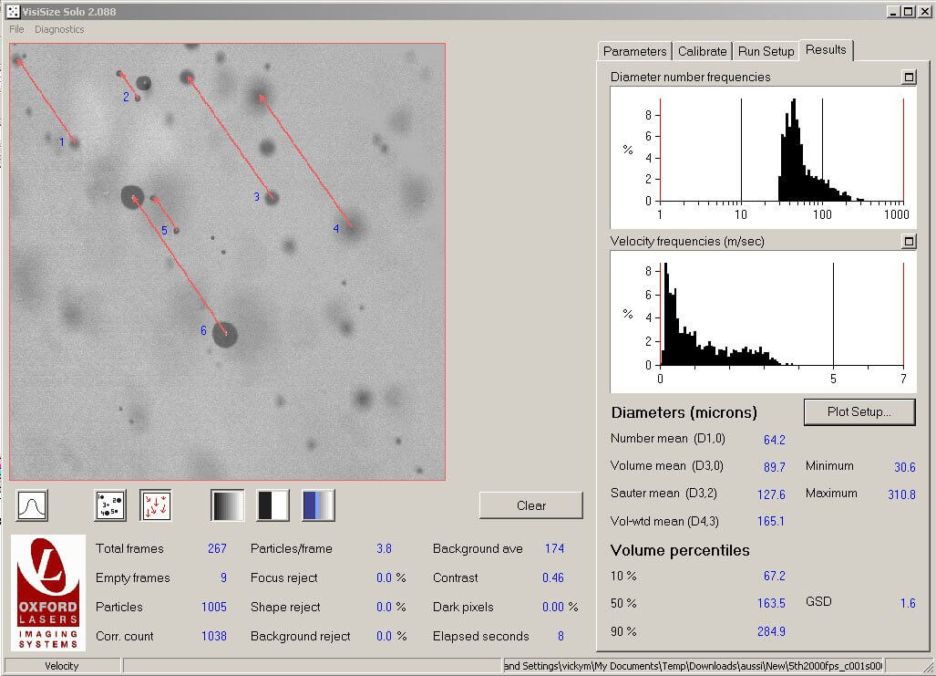Viewport: 936px width, 676px height.
Task: Toggle the numbered particle labels icon
Action: tap(110, 504)
